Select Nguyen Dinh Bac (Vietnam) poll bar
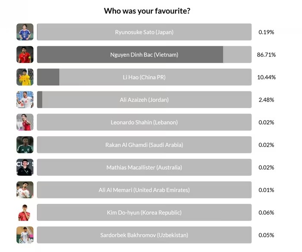This screenshot has width=302, height=252. point(144,55)
